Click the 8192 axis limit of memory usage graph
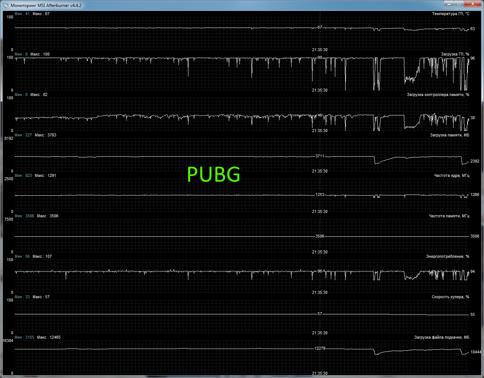Viewport: 484px width, 378px height. click(9, 139)
